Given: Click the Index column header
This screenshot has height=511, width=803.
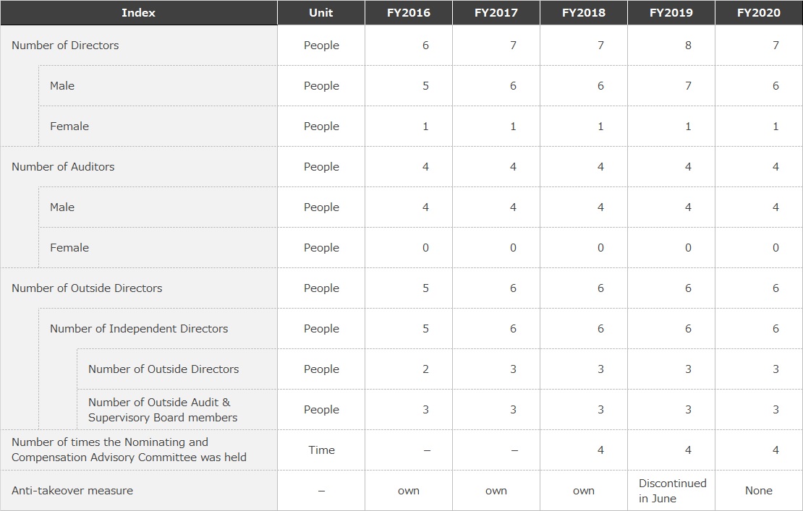Looking at the screenshot, I should click(x=138, y=13).
